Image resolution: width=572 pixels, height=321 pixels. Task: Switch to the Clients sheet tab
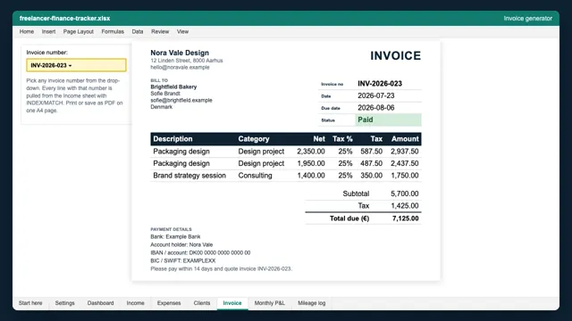(x=202, y=303)
